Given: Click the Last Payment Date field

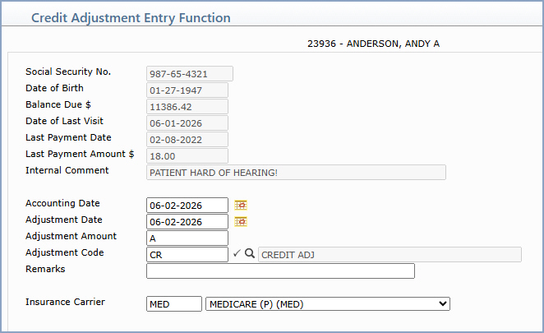Looking at the screenshot, I should [187, 139].
